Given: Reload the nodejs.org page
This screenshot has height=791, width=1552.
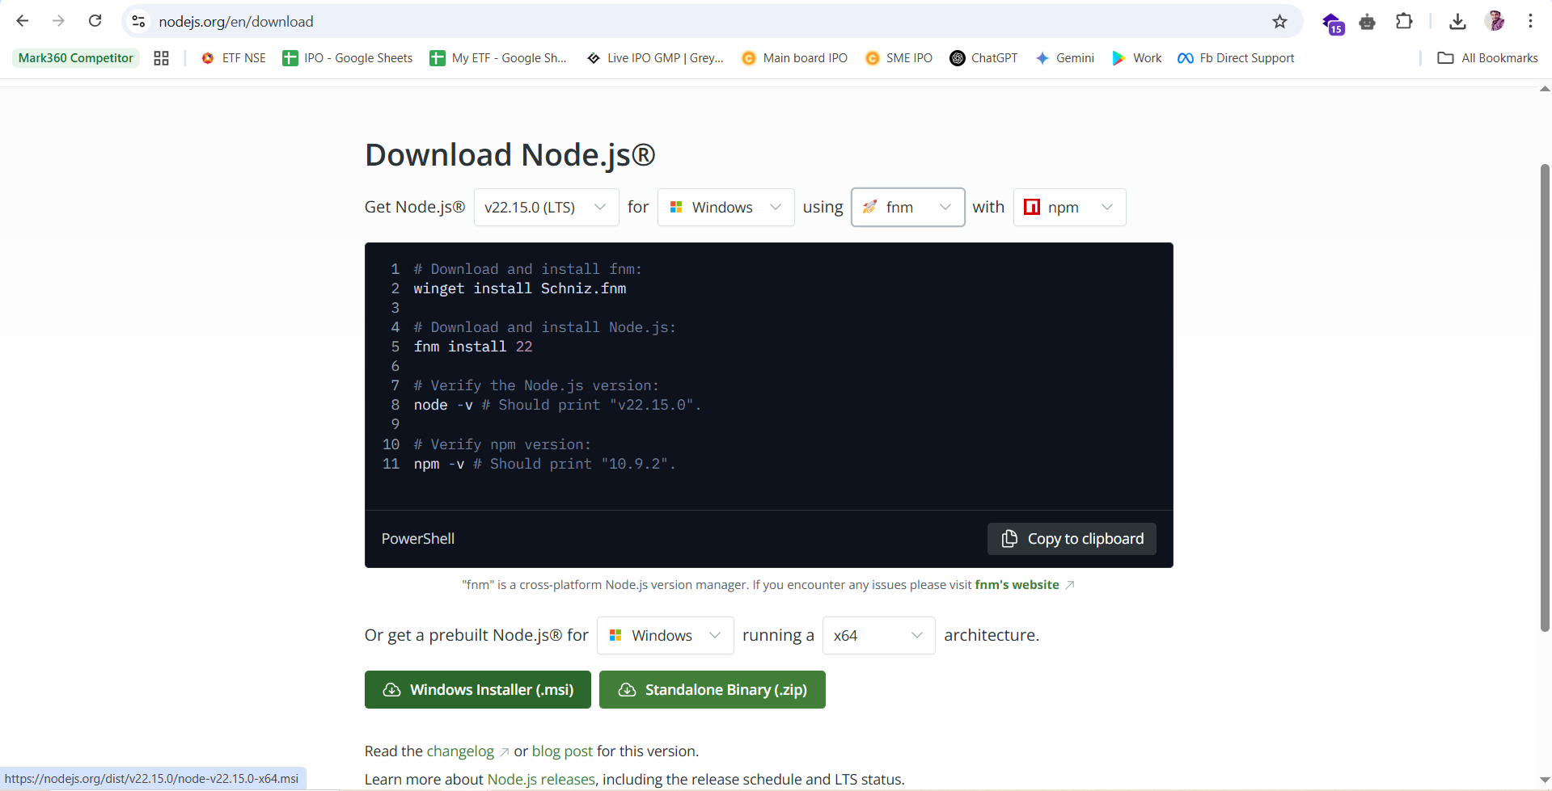Looking at the screenshot, I should (95, 21).
